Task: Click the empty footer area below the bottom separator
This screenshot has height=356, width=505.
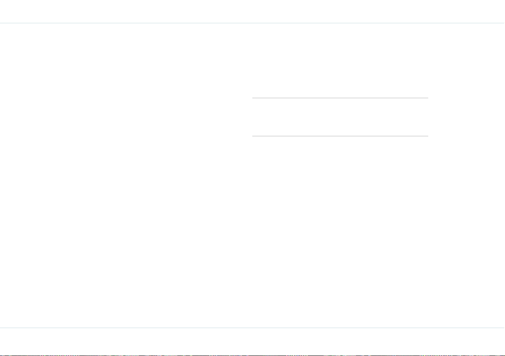Action: point(253,341)
